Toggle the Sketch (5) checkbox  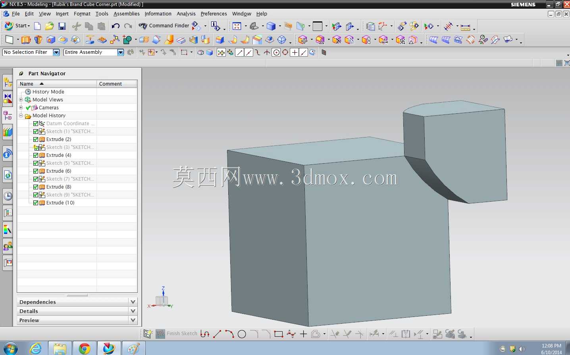(36, 163)
